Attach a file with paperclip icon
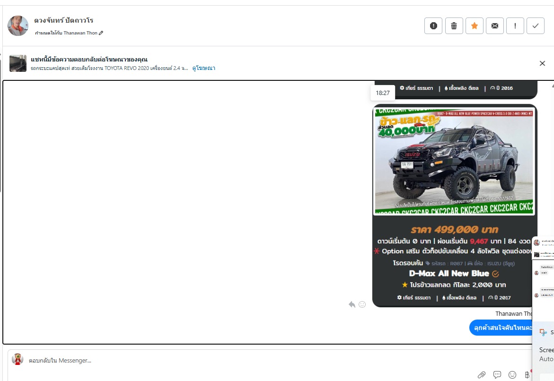Image resolution: width=554 pixels, height=381 pixels. (482, 375)
